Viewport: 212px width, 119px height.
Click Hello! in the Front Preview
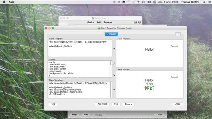tap(149, 49)
